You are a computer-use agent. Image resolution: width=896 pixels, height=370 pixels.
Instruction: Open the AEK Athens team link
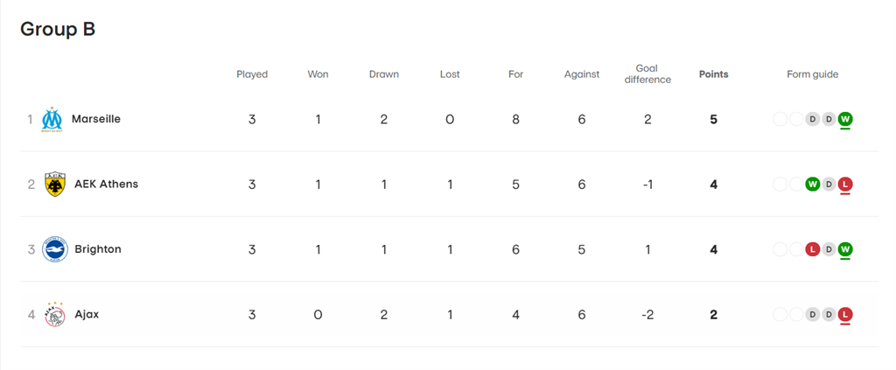[x=106, y=185]
